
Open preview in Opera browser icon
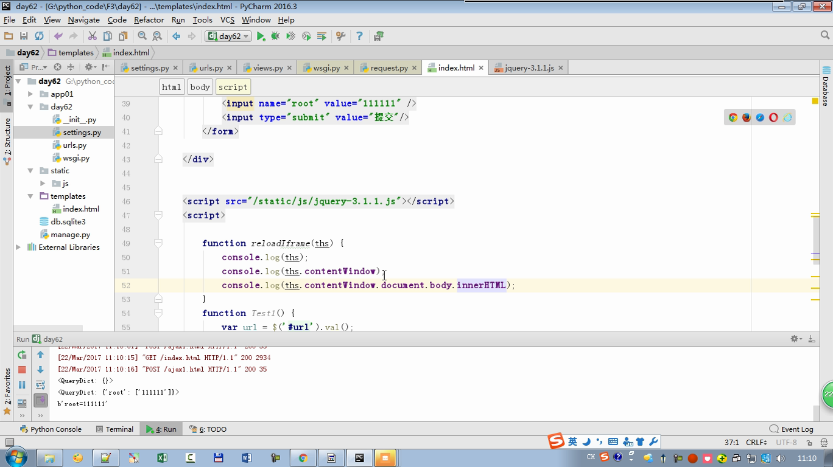(773, 117)
